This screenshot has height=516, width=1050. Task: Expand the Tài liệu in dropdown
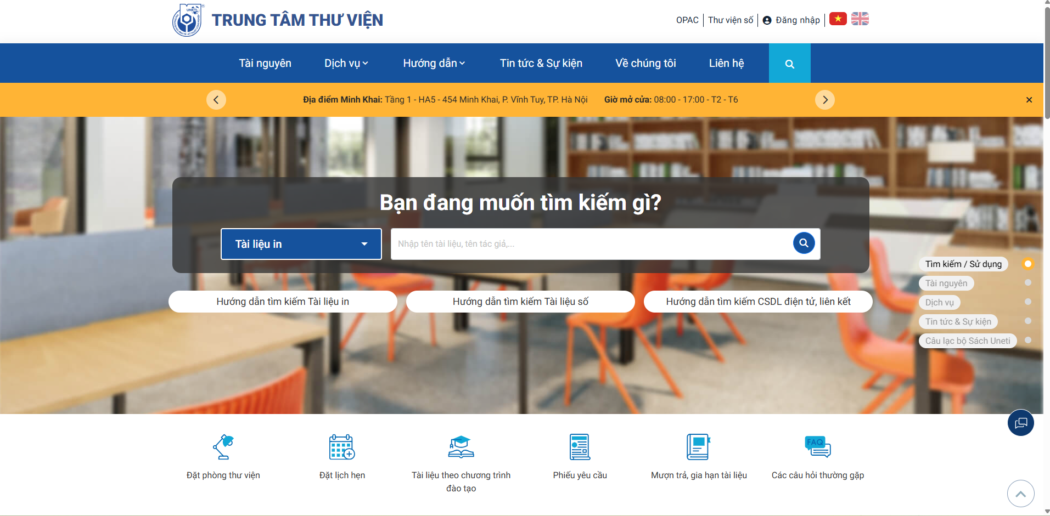click(301, 244)
